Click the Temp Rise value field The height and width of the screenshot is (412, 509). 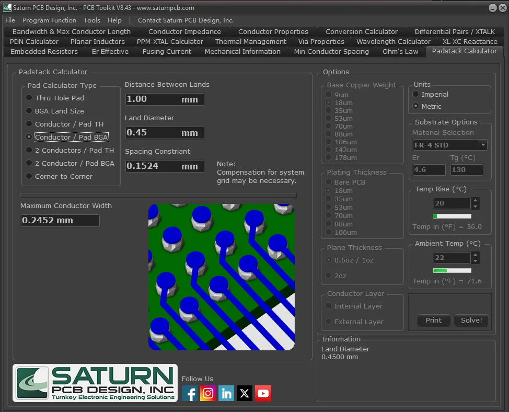452,203
